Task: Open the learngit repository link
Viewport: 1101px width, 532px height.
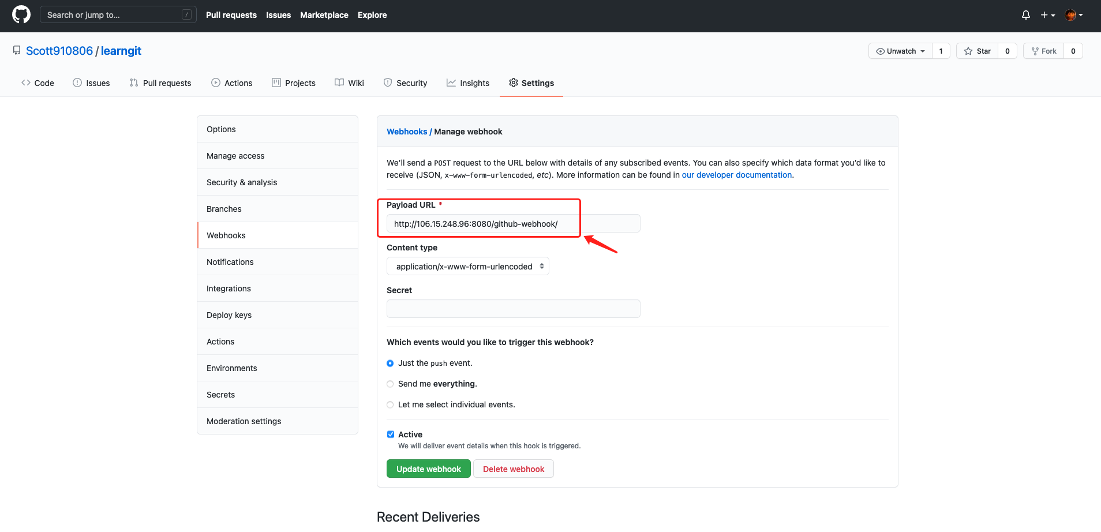Action: pos(121,51)
